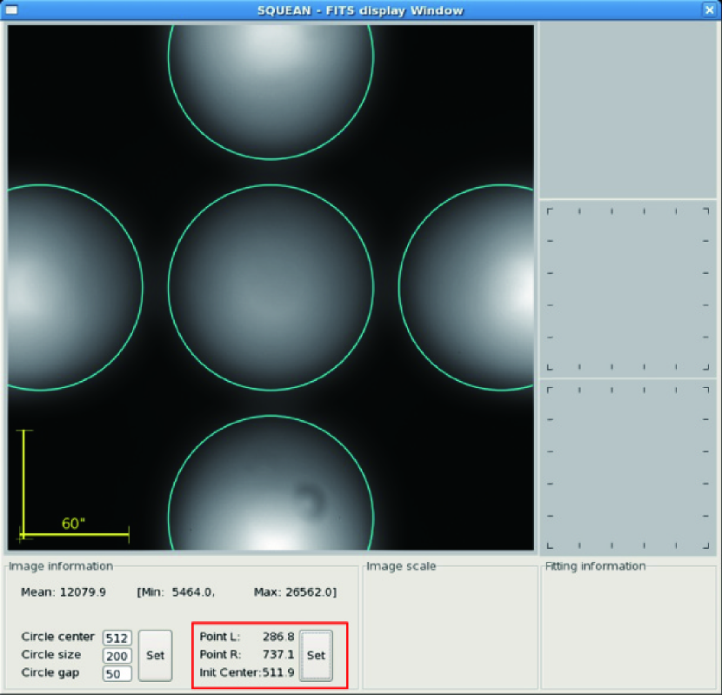Close the SQUEAN FITS display window
Screen dimensions: 722x695
tap(709, 10)
